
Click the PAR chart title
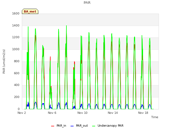click(x=87, y=2)
